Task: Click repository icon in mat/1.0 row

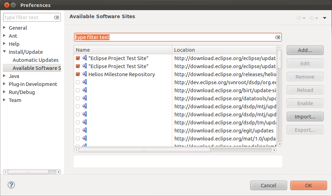Action: [85, 138]
